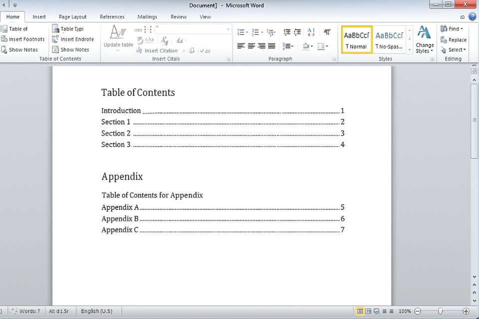Switch to the References tab
Image resolution: width=479 pixels, height=319 pixels.
(x=112, y=16)
